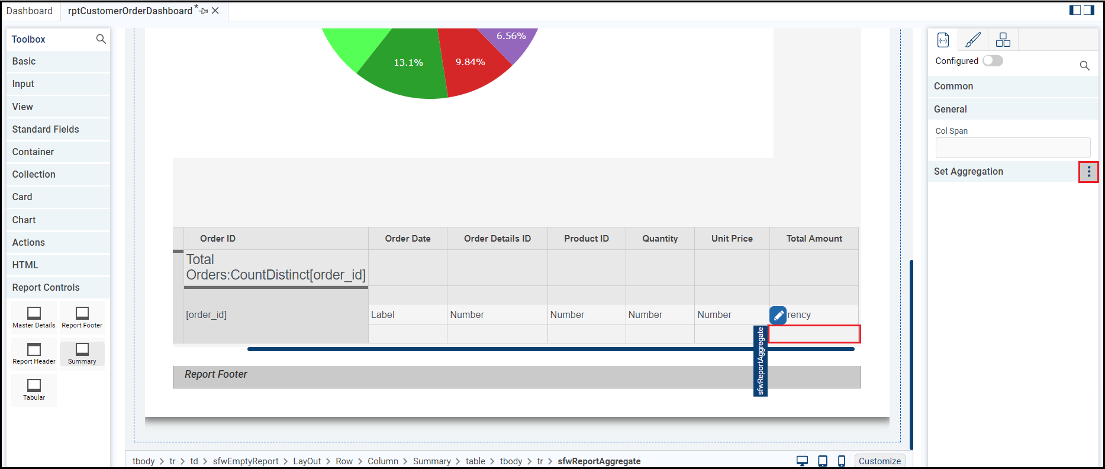Viewport: 1105px width, 469px height.
Task: Expand the HTML toolbox section
Action: point(59,265)
